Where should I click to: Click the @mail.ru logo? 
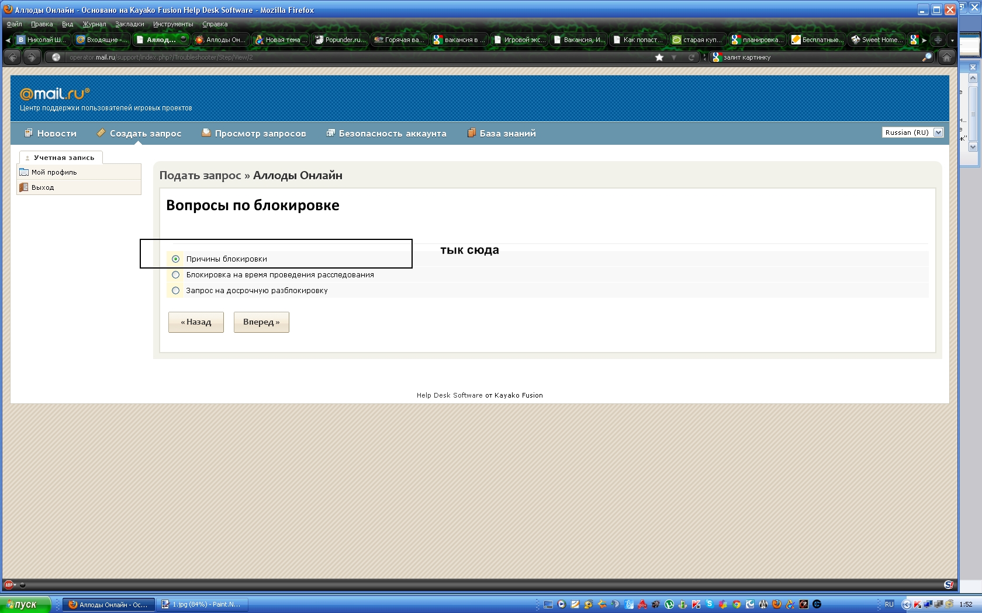pyautogui.click(x=55, y=93)
